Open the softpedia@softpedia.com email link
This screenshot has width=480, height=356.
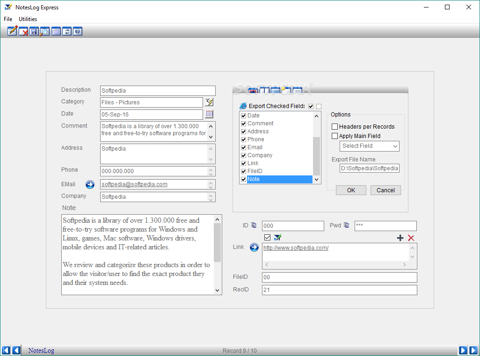(x=134, y=184)
